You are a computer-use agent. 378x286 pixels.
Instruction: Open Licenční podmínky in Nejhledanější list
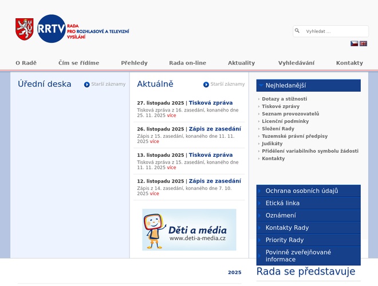(285, 121)
